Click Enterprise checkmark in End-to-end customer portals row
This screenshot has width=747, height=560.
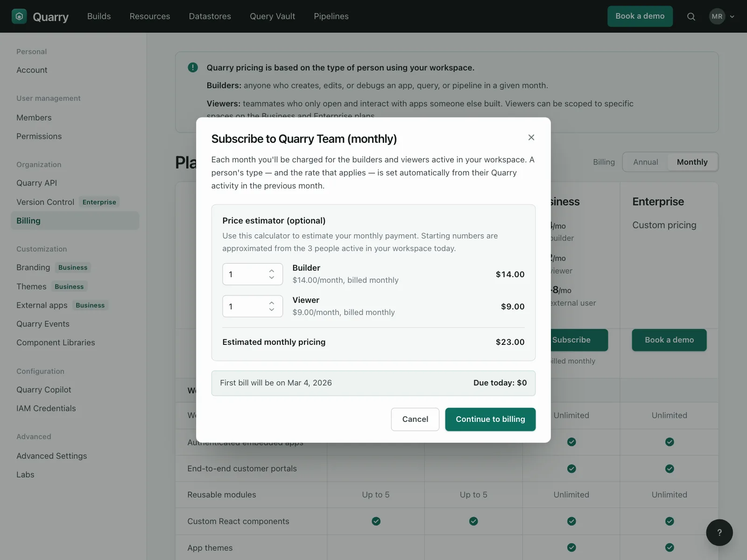pyautogui.click(x=669, y=469)
